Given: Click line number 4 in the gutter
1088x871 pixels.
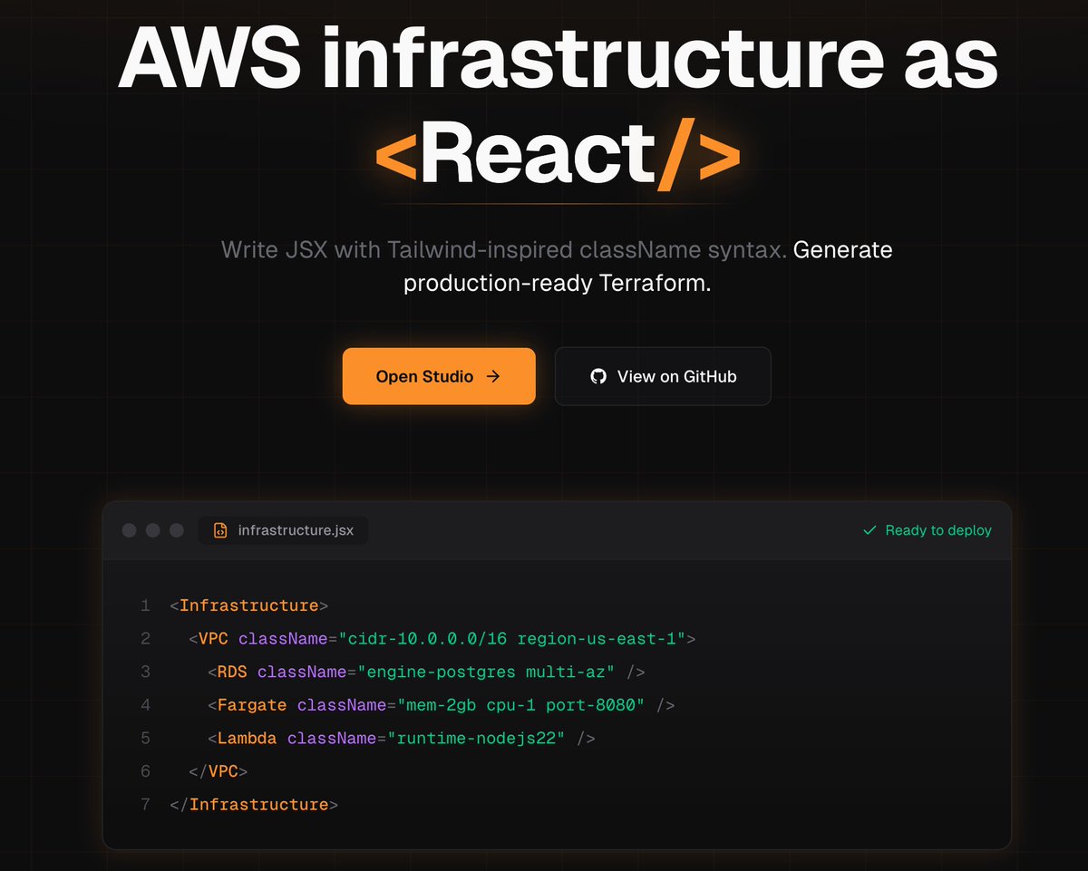Looking at the screenshot, I should tap(145, 705).
